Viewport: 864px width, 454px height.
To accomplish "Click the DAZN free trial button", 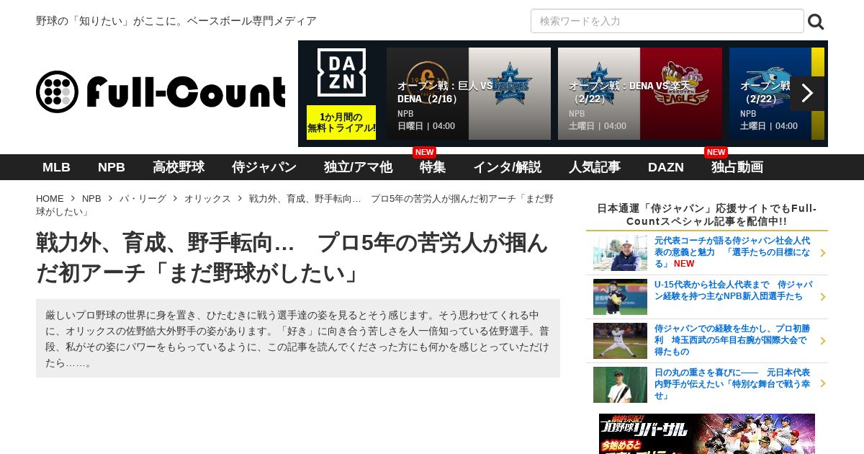I will (341, 123).
